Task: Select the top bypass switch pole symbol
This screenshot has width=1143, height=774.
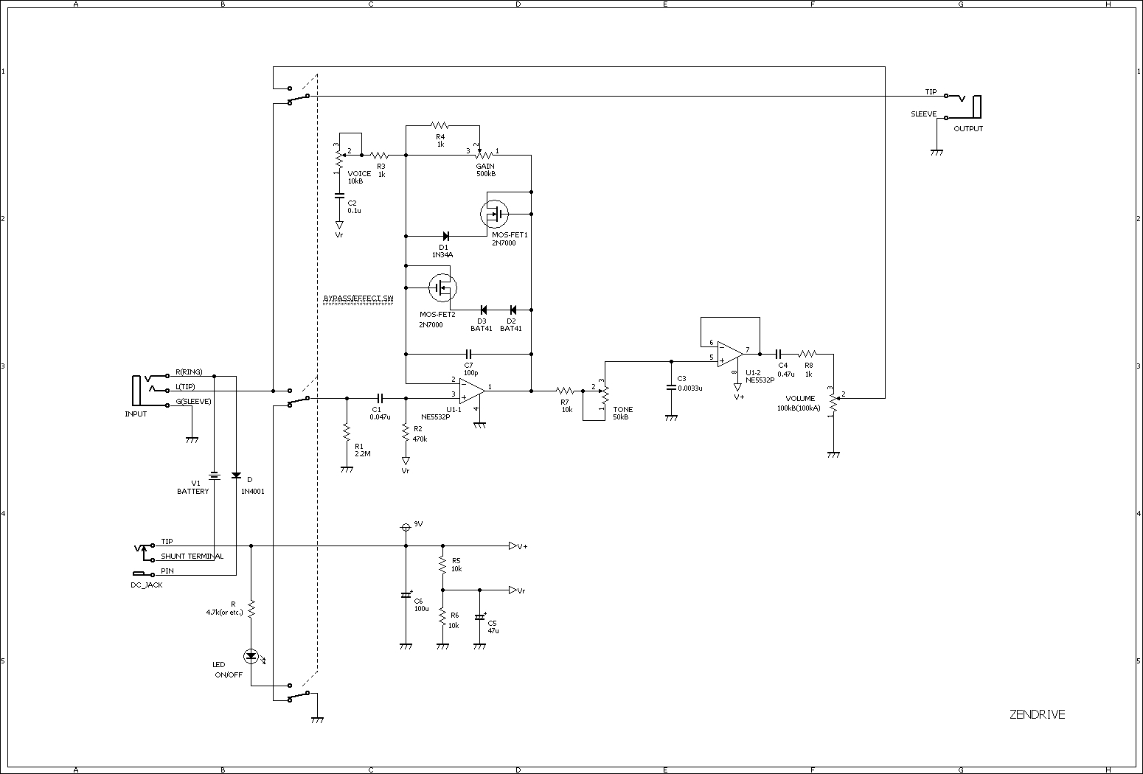Action: pyautogui.click(x=299, y=95)
